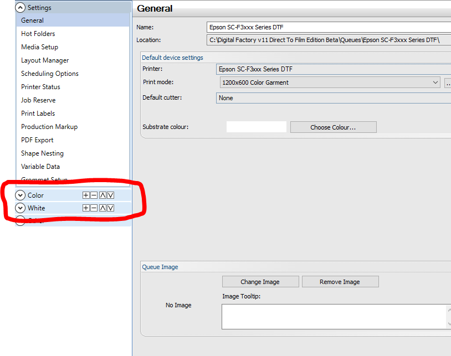Screen dimensions: 451x356
Task: Click the No Image placeholder text
Action: [x=178, y=305]
